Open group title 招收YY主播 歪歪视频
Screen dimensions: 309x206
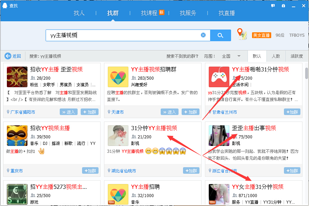(x=56, y=69)
